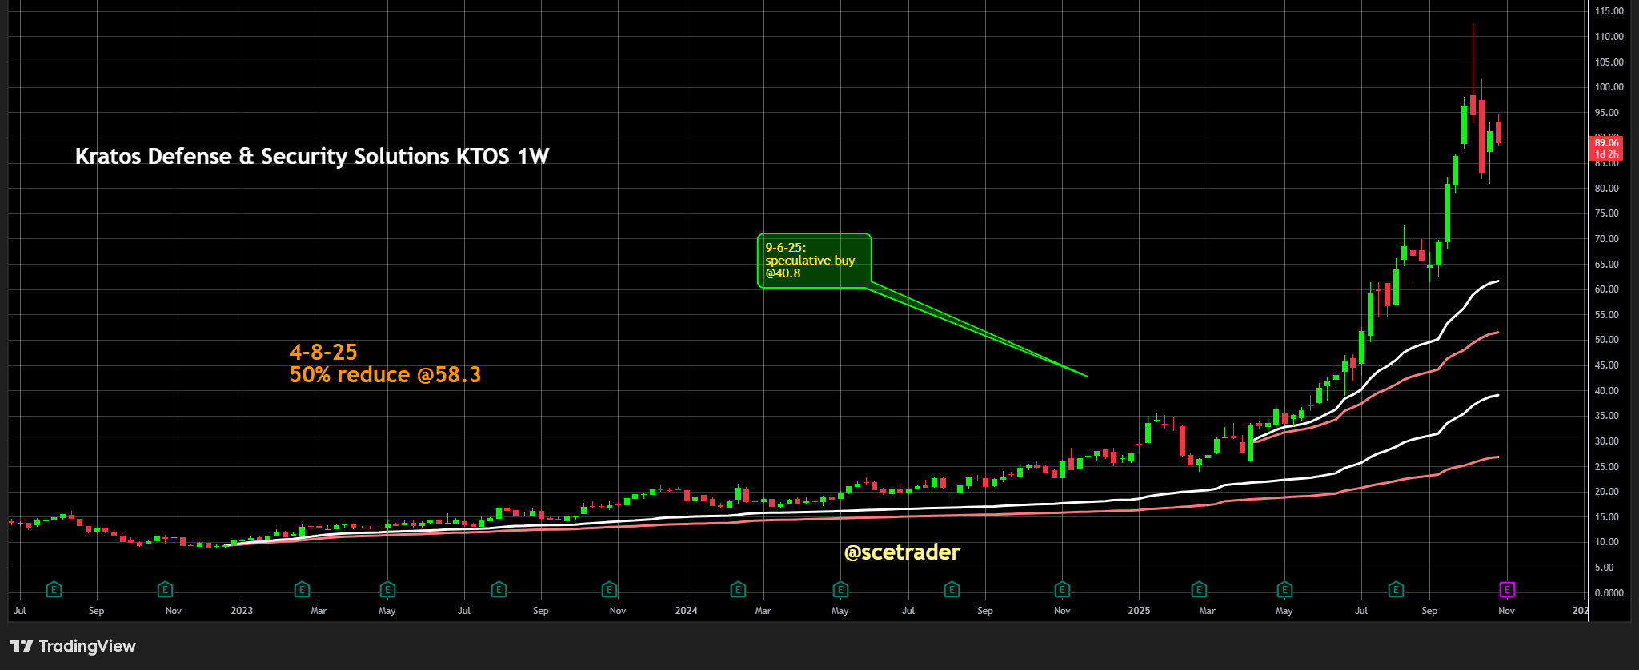The height and width of the screenshot is (670, 1639).
Task: Click the red 89.06 current price label
Action: tap(1605, 148)
